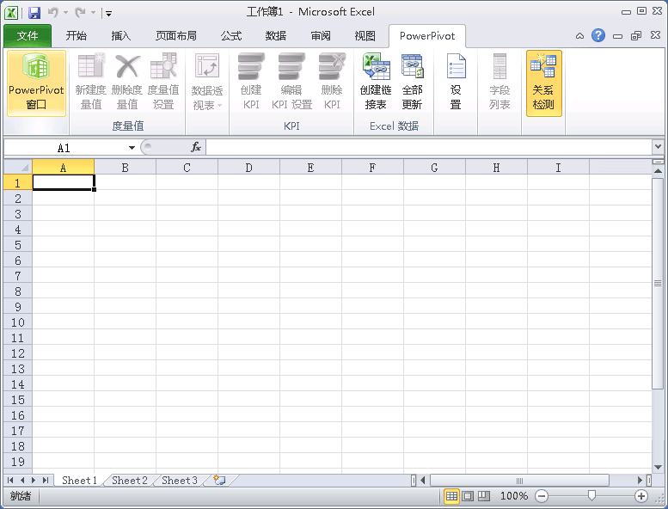Image resolution: width=668 pixels, height=509 pixels.
Task: Open the 文件 tab
Action: pos(28,36)
